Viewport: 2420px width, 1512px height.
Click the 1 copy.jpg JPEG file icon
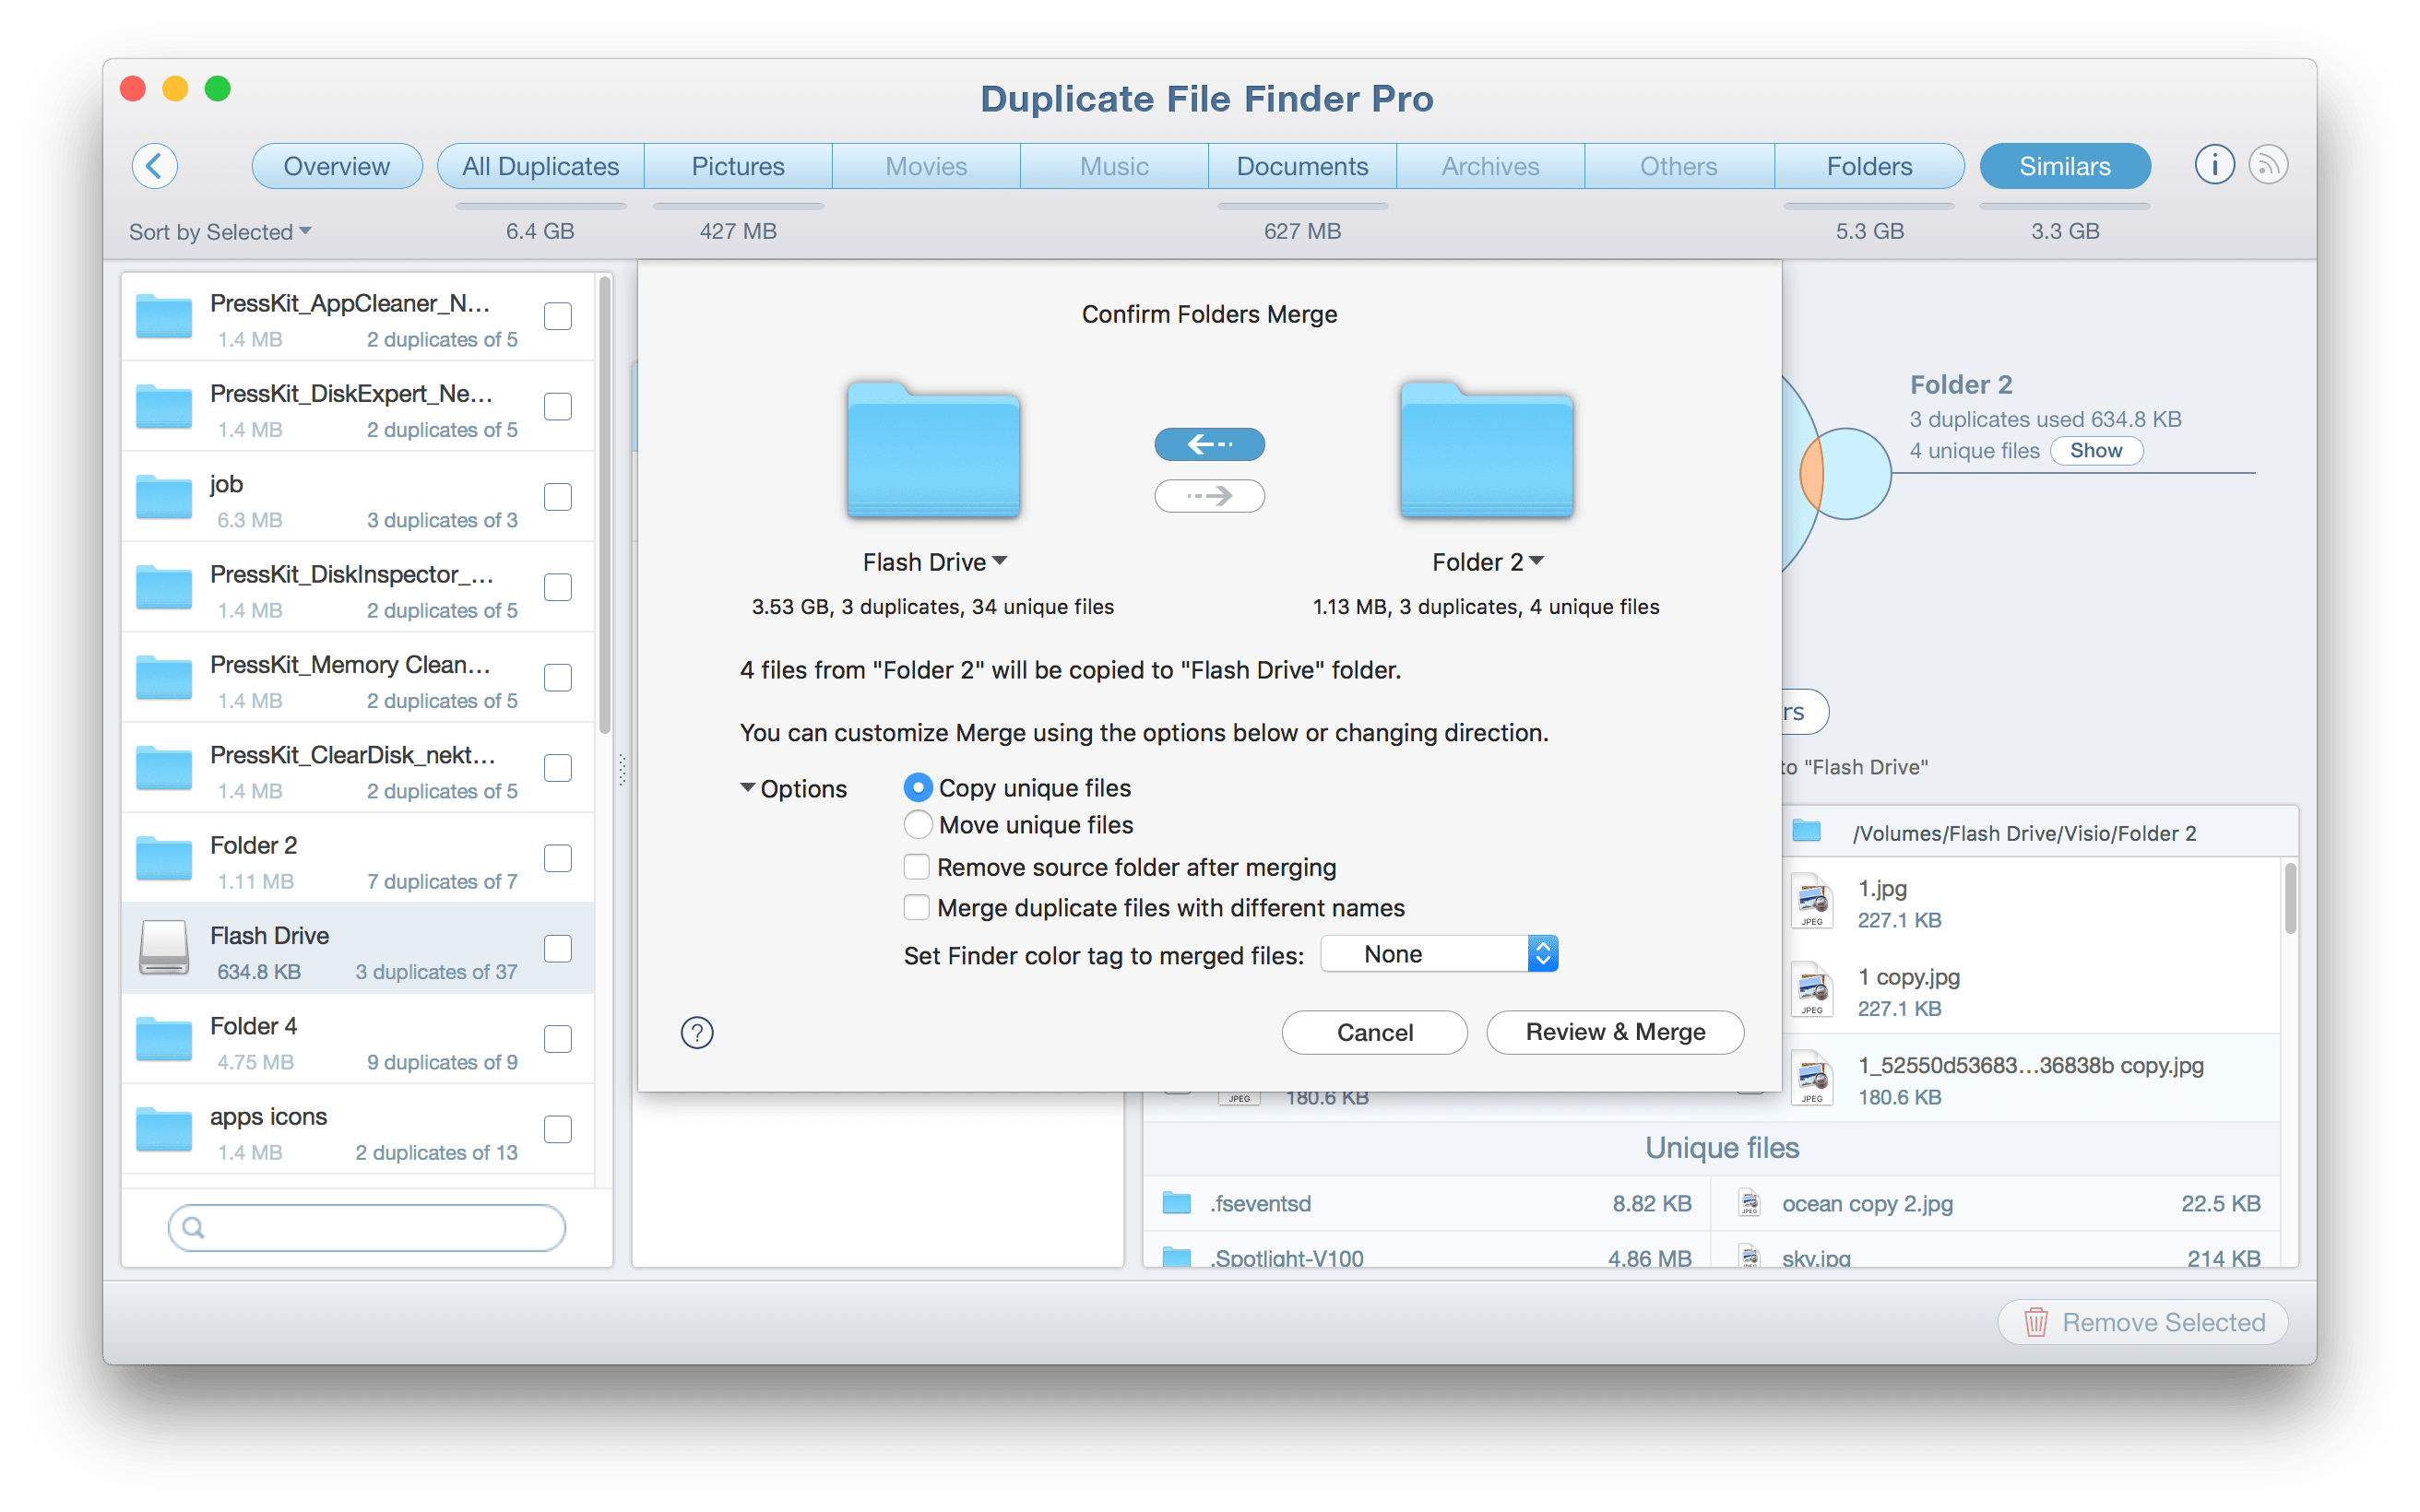(1812, 990)
